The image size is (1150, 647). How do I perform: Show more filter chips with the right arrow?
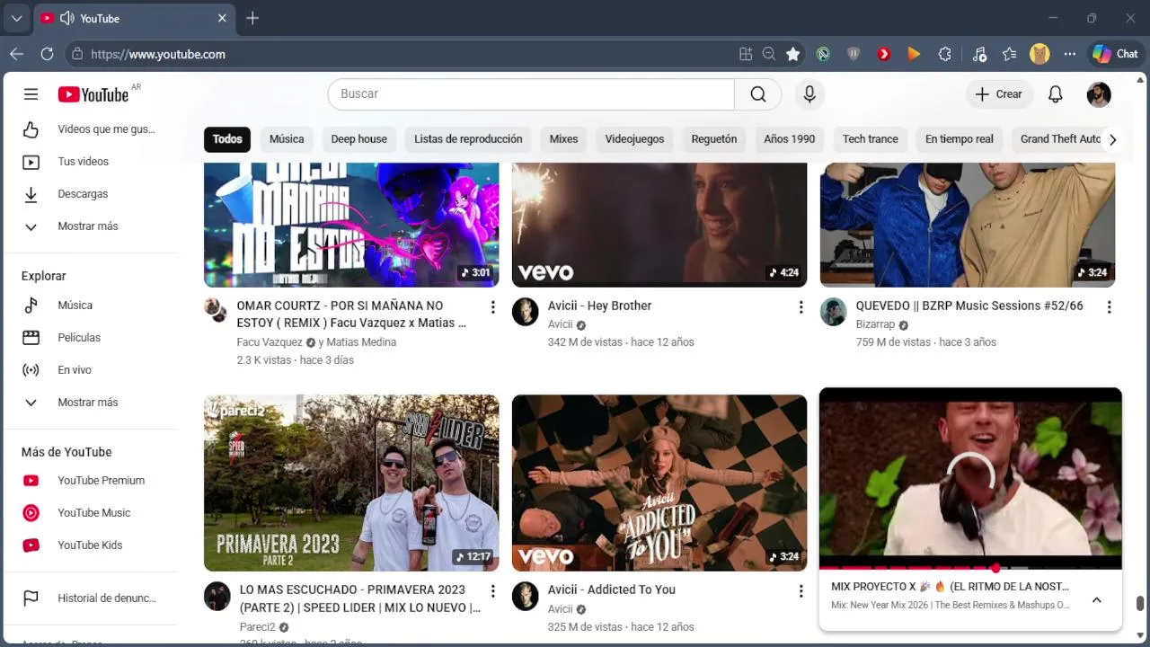[1112, 139]
